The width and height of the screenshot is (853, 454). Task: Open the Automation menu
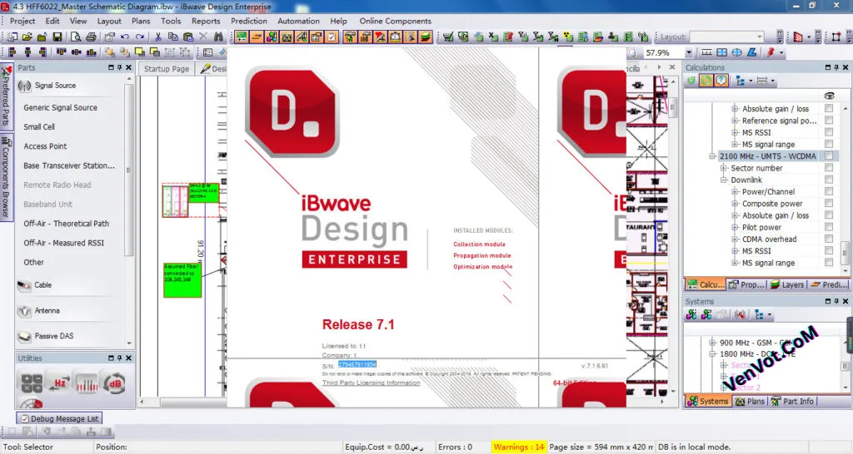click(299, 21)
